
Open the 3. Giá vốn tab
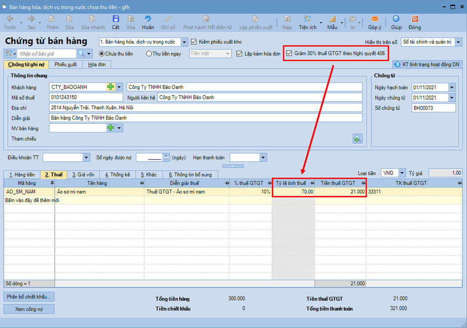83,175
